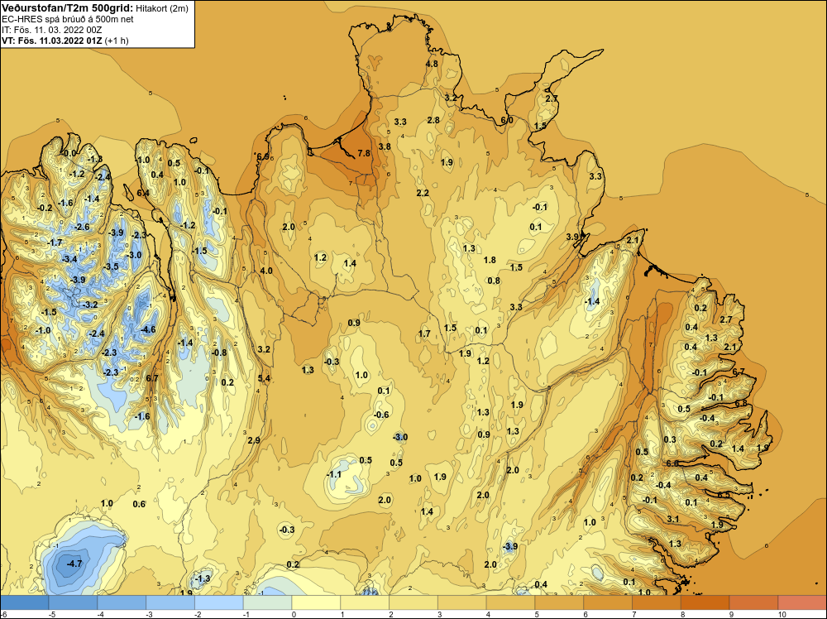The image size is (827, 619).
Task: Click the -3.4 temperature value
Action: coord(69,259)
